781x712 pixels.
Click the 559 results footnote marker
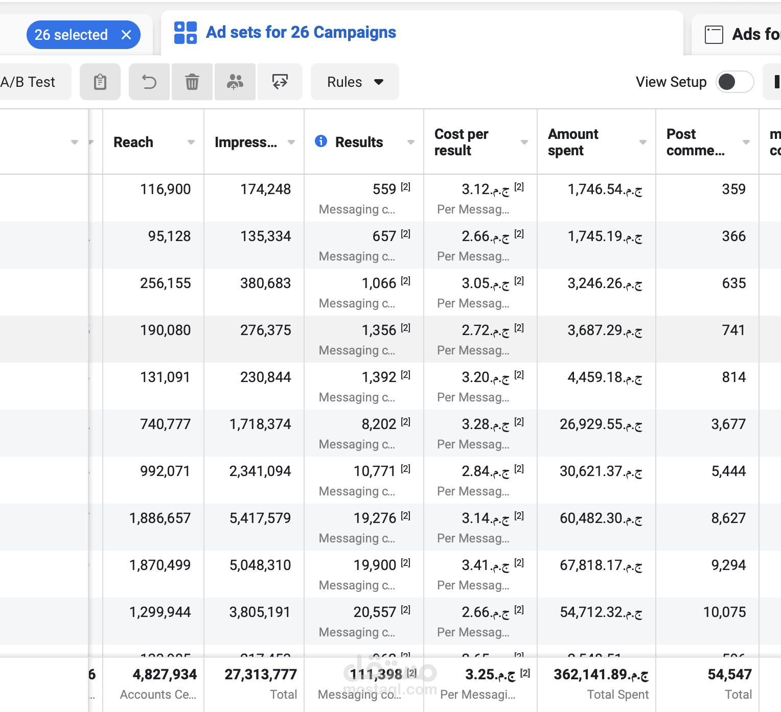[406, 187]
